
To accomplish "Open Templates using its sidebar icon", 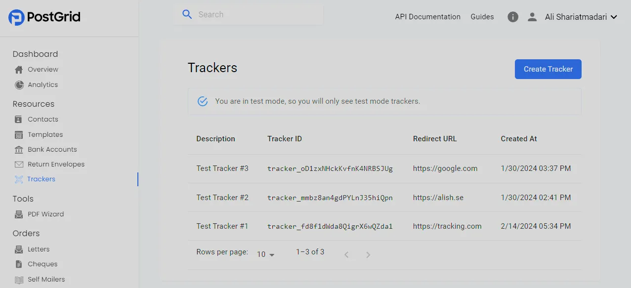I will pos(18,134).
